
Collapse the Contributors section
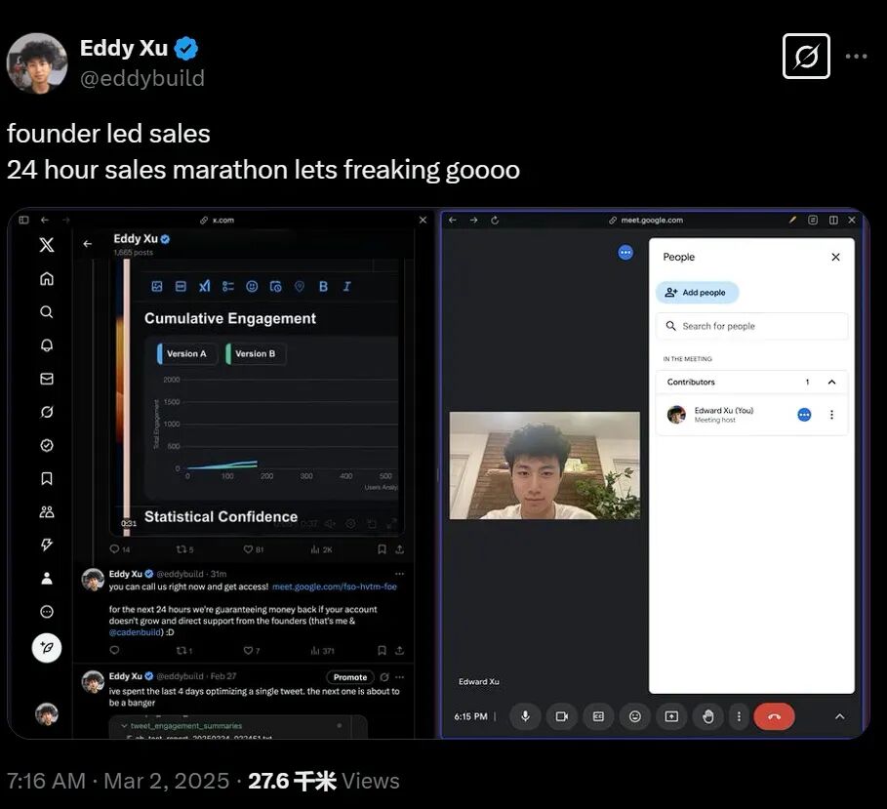pos(831,382)
